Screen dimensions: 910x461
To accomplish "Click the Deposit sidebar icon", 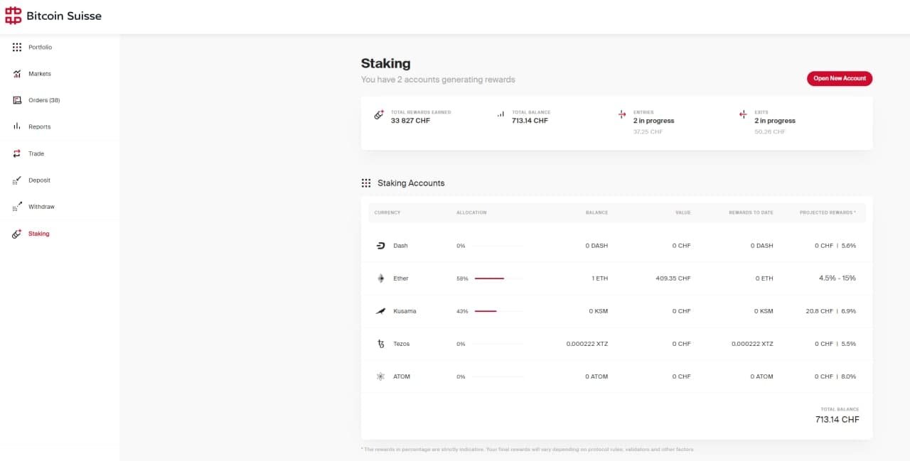I will point(17,180).
